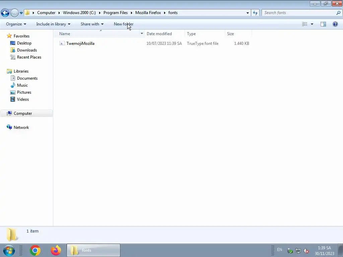
Task: Click the TwemojiMozilla file icon
Action: (x=62, y=43)
